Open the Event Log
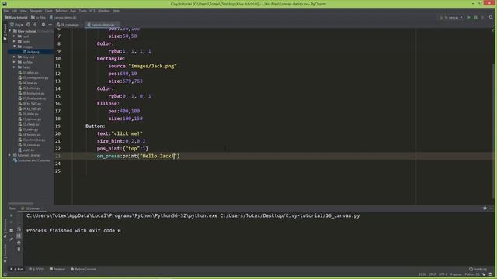 [478, 269]
